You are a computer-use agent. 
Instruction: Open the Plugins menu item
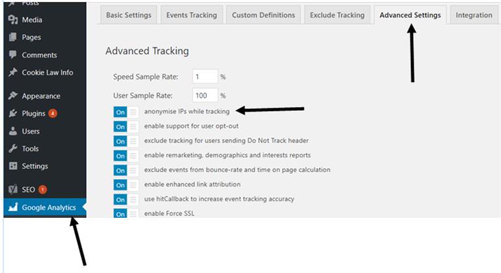click(x=45, y=114)
